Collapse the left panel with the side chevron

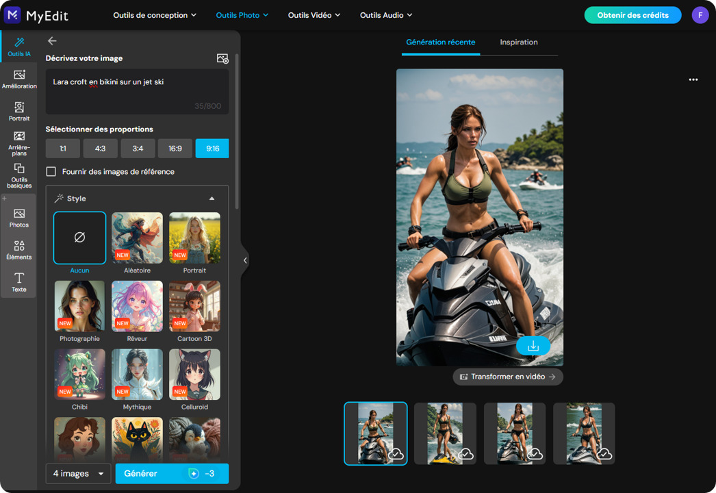244,260
